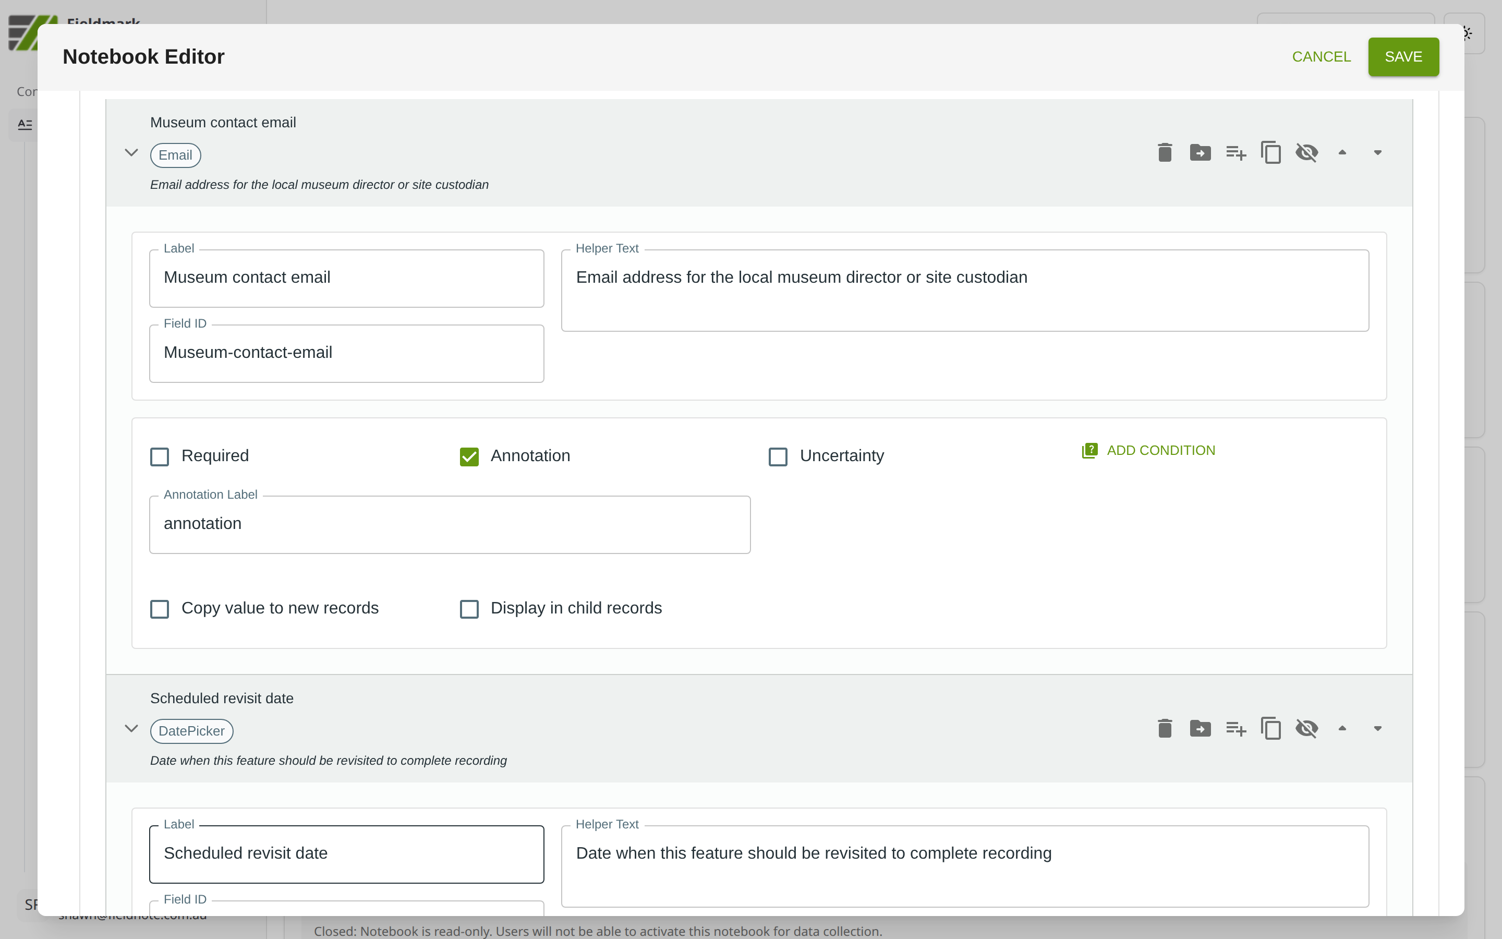1502x939 pixels.
Task: Uncheck the Annotation checkbox
Action: pyautogui.click(x=469, y=456)
